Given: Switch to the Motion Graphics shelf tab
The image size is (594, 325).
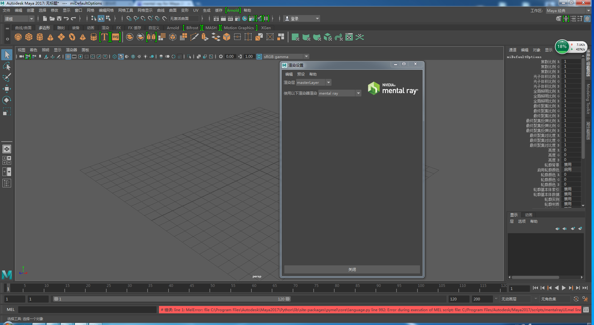Looking at the screenshot, I should click(x=239, y=28).
